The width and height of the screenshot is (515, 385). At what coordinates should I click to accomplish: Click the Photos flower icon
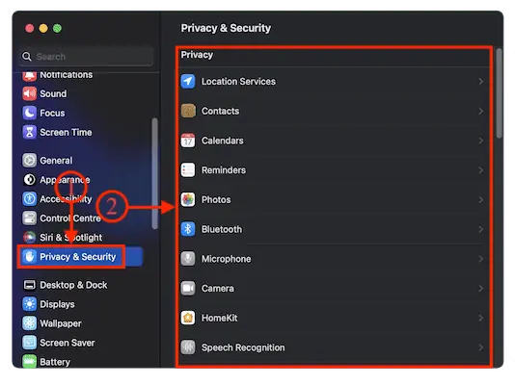(188, 199)
